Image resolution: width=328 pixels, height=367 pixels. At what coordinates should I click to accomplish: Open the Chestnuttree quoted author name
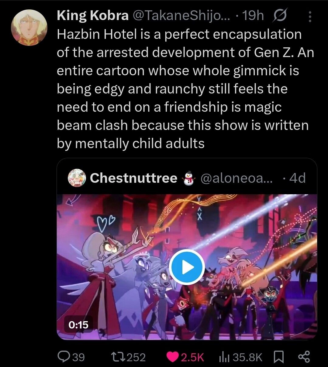point(133,178)
